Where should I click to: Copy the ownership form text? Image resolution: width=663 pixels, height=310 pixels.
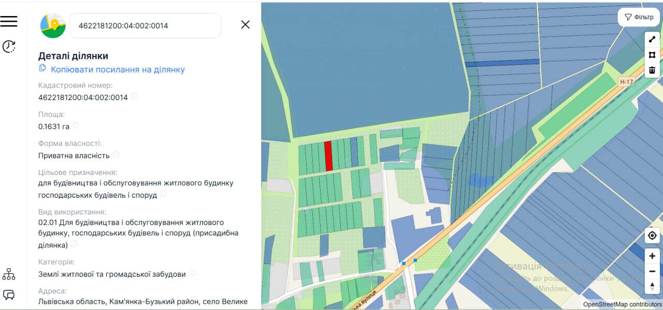[x=116, y=154]
